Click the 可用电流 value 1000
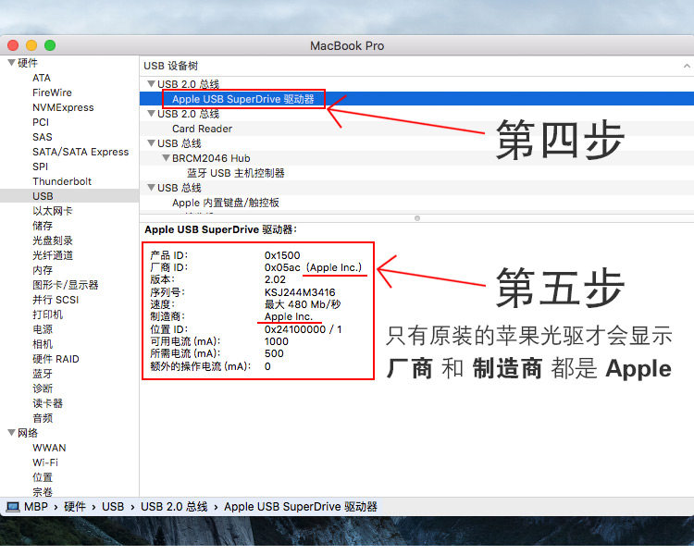The image size is (694, 555). [x=276, y=341]
